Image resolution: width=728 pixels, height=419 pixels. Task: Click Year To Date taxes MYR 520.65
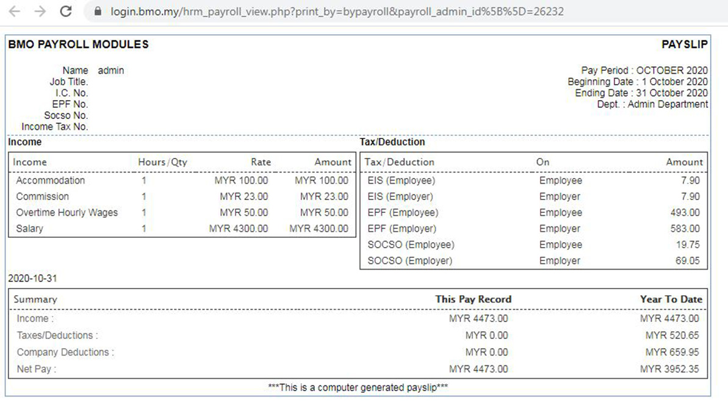pyautogui.click(x=672, y=335)
